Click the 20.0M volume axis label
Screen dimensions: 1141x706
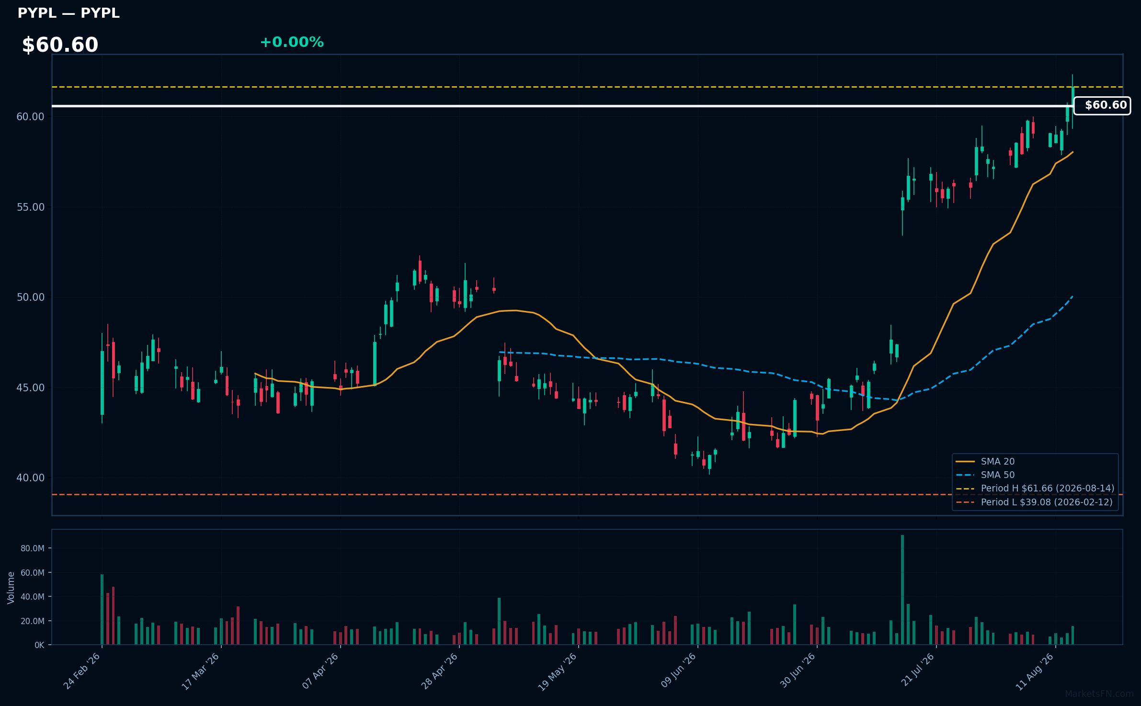pyautogui.click(x=33, y=621)
